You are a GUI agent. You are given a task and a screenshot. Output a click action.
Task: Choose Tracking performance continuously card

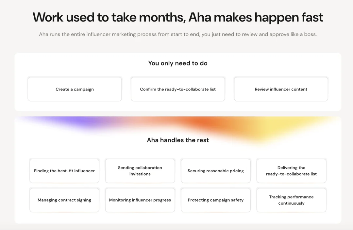click(x=291, y=200)
